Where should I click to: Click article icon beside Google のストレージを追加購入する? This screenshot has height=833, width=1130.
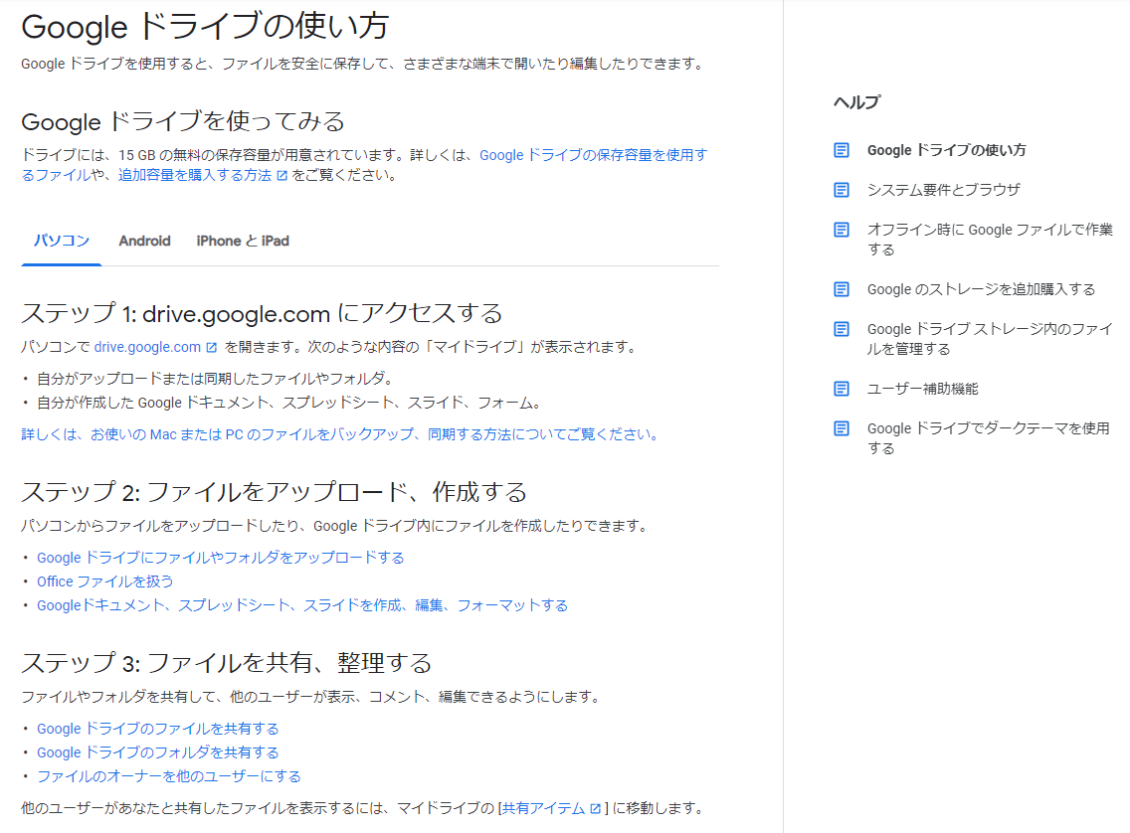(841, 289)
